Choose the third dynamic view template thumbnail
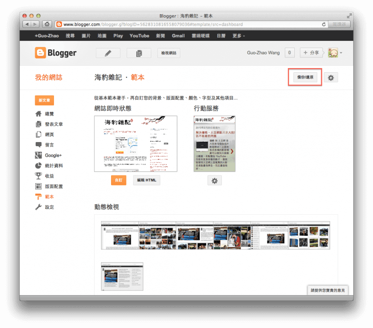373x328 pixels. coord(195,235)
